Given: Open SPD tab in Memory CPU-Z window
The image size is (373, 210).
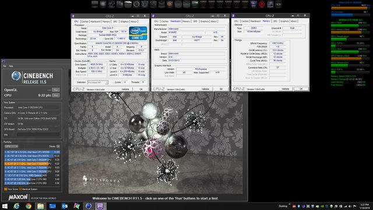Looking at the screenshot, I should (275, 21).
